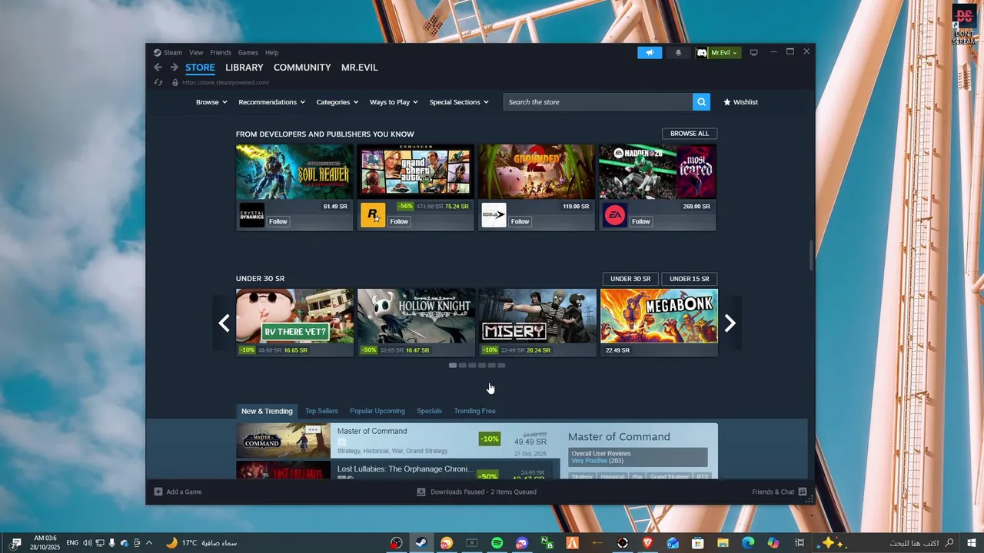
Task: Open the notifications bell
Action: coord(678,52)
